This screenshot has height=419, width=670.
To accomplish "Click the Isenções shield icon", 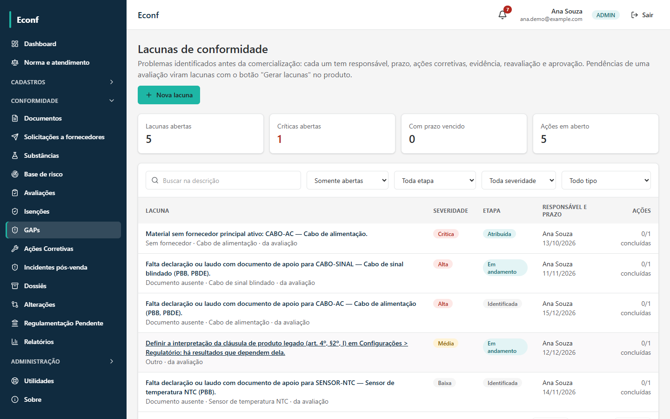I will tap(15, 211).
